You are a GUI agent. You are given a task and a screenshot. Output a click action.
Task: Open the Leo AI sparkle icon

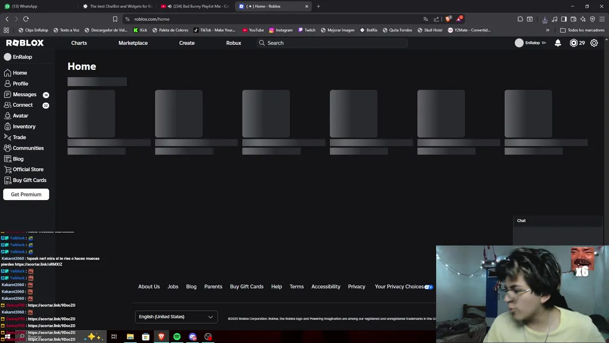click(x=583, y=19)
